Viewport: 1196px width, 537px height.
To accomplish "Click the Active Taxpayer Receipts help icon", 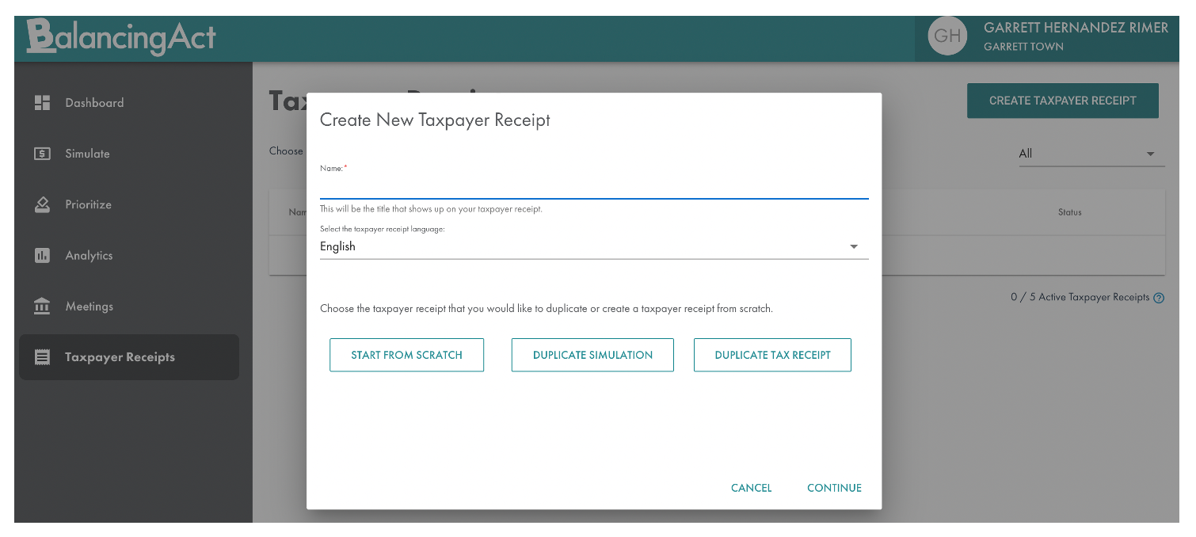I will (x=1159, y=298).
